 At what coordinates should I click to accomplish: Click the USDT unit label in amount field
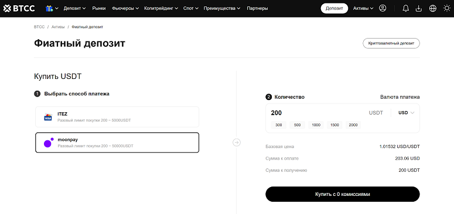[x=376, y=113]
